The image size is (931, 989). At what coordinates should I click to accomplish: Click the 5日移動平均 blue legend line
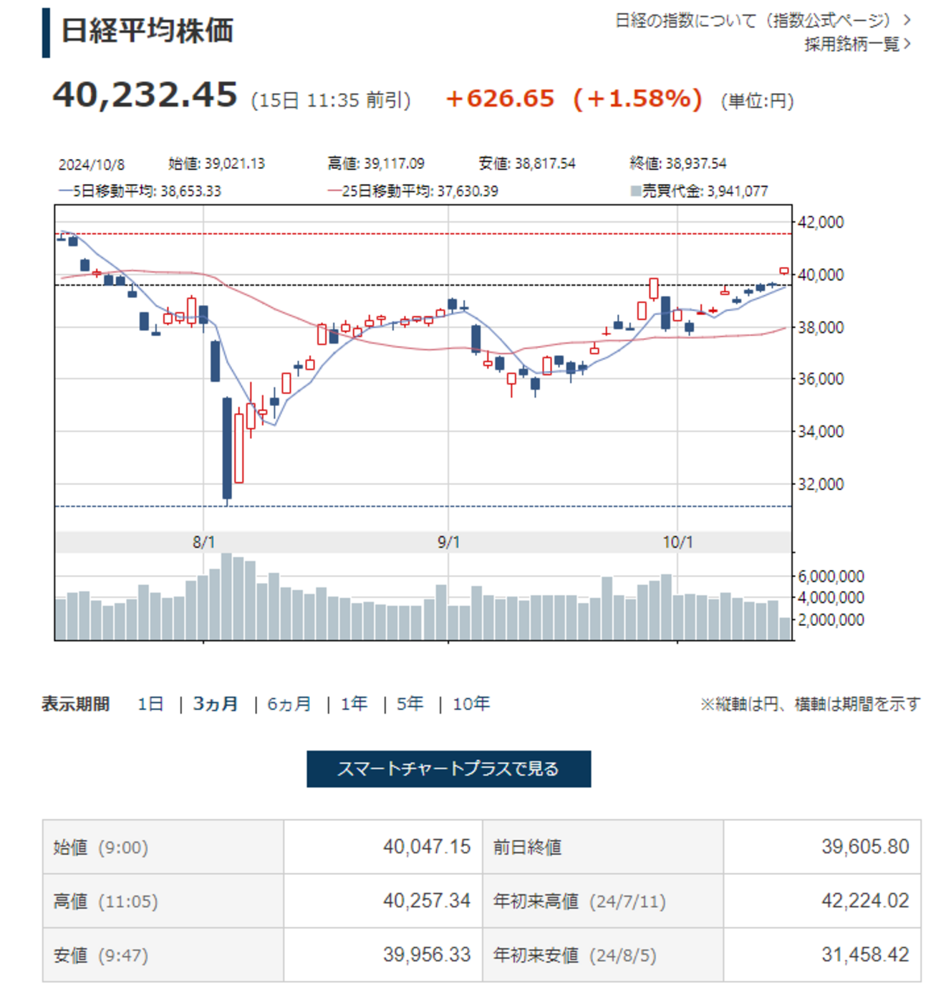tap(65, 191)
